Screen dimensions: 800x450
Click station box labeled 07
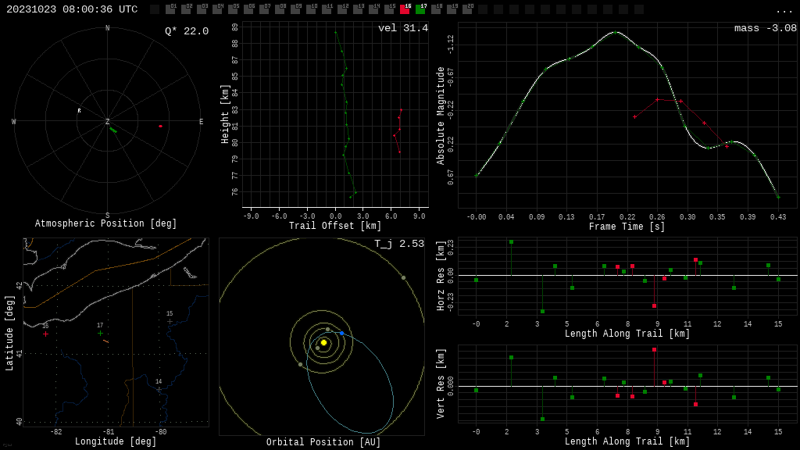click(x=264, y=9)
